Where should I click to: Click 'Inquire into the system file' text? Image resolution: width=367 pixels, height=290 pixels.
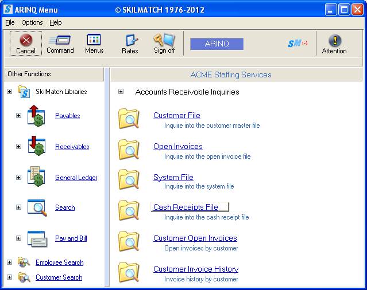coord(199,186)
